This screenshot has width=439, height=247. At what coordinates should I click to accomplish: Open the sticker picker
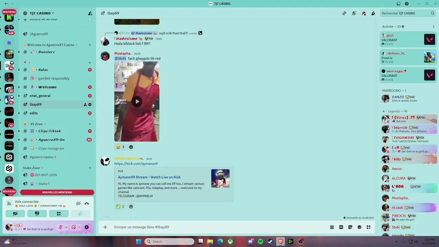tap(350, 227)
